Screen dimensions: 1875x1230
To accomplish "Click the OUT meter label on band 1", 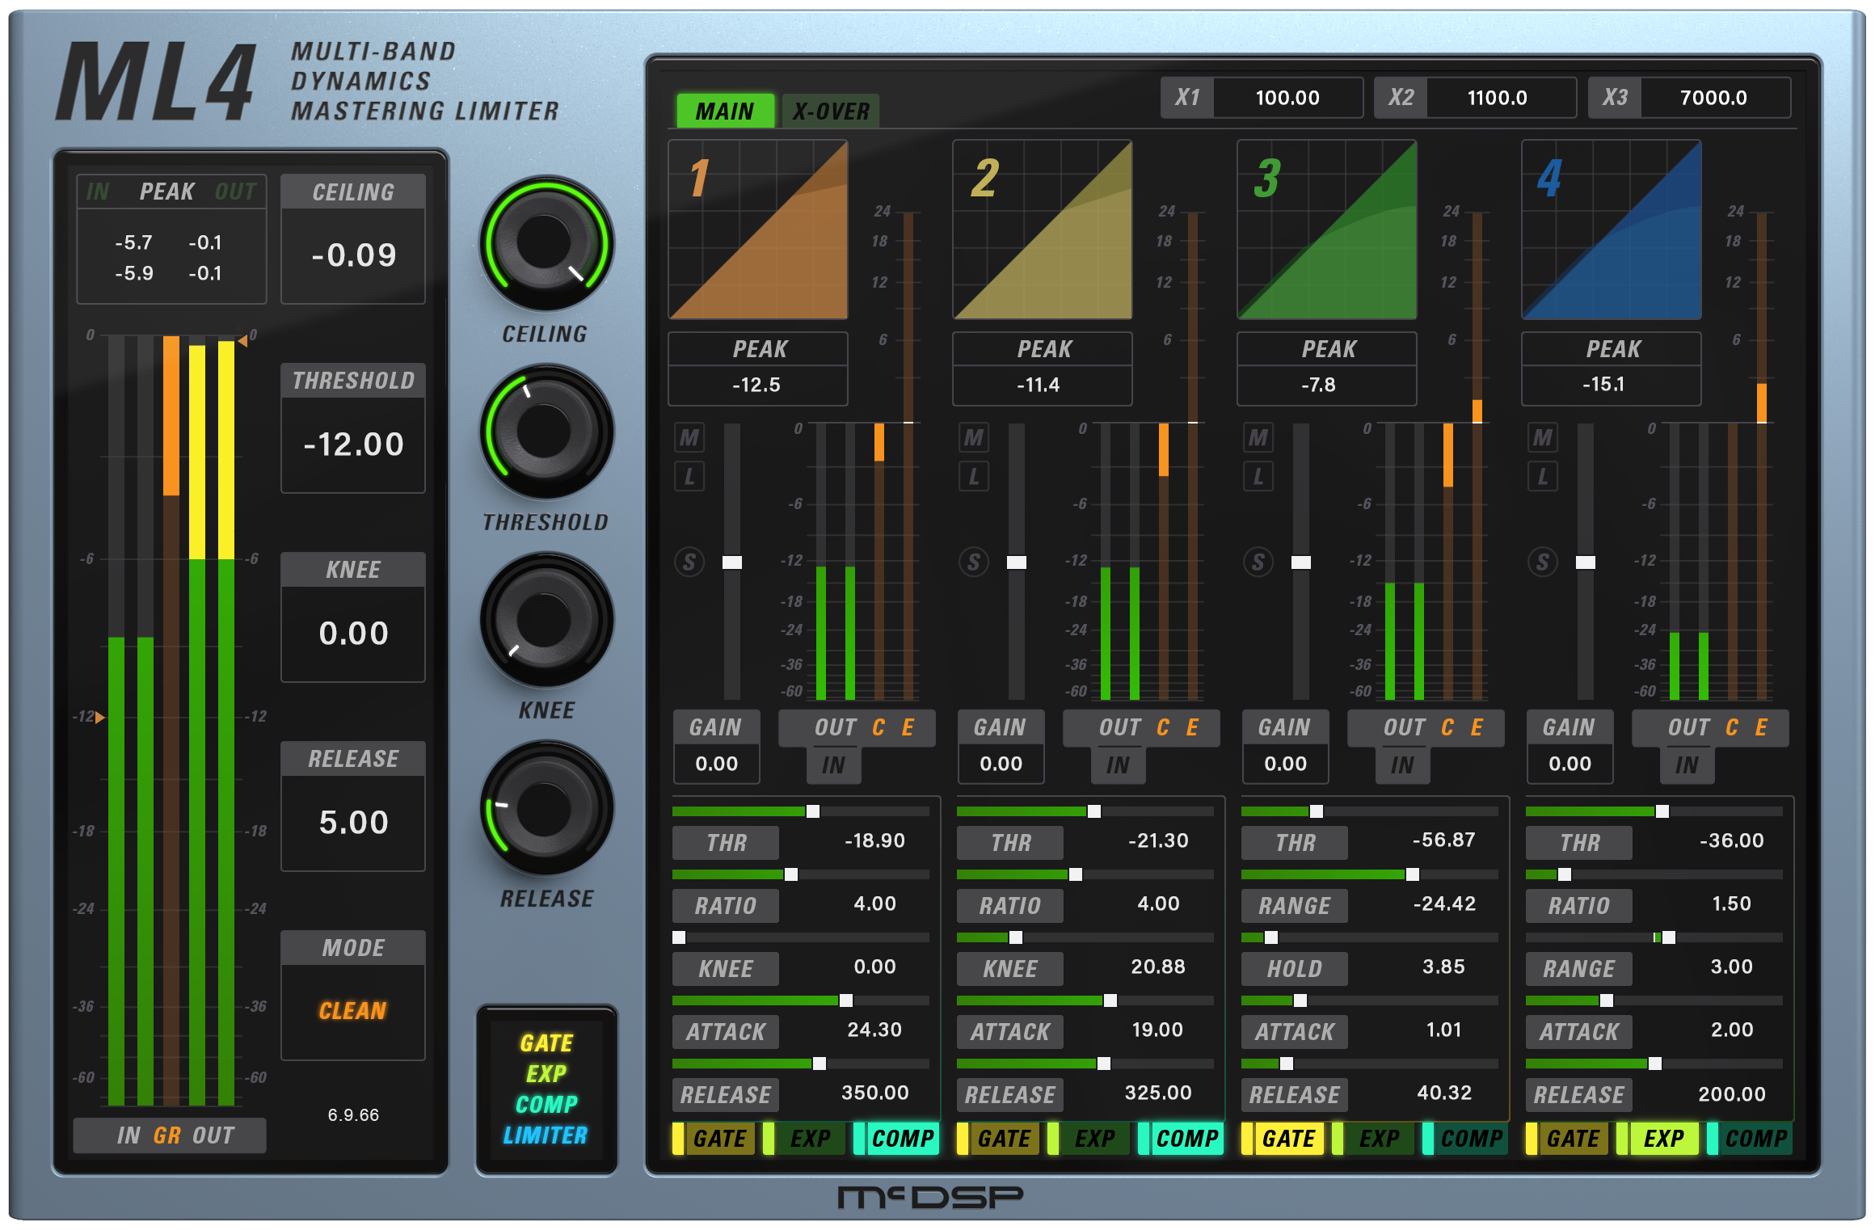I will pos(838,727).
